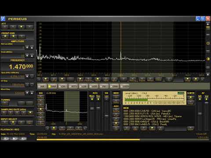The height and width of the screenshot is (158, 211).
Task: Click the half-moon contrast icon
Action: [208, 59]
